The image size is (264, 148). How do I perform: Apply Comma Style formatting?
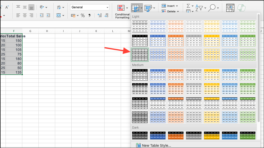[90, 15]
